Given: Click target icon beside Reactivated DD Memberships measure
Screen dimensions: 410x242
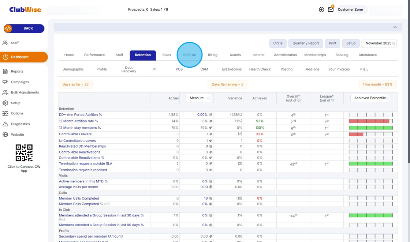Looking at the screenshot, I should (211, 147).
